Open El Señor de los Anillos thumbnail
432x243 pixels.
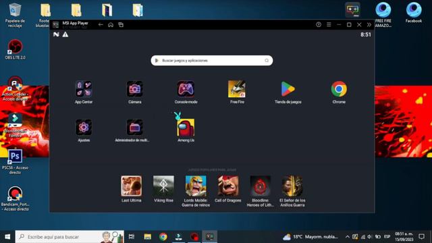tap(292, 186)
